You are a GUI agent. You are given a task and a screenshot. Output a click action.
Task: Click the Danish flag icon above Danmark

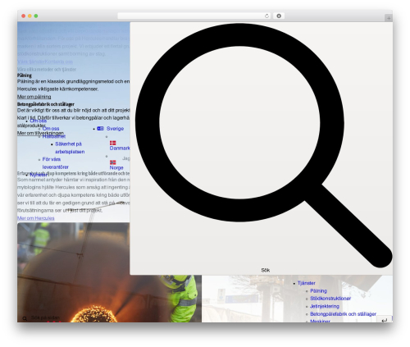coord(112,143)
